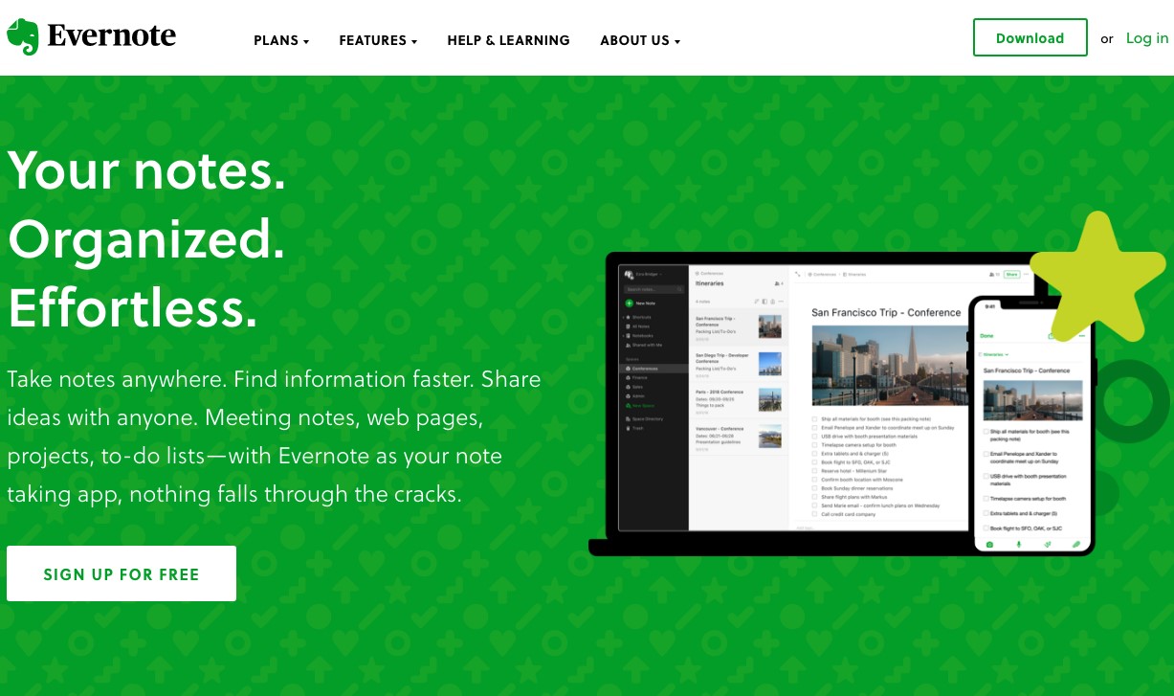This screenshot has width=1174, height=696.
Task: Tap the microphone icon in phone mockup
Action: click(1018, 545)
